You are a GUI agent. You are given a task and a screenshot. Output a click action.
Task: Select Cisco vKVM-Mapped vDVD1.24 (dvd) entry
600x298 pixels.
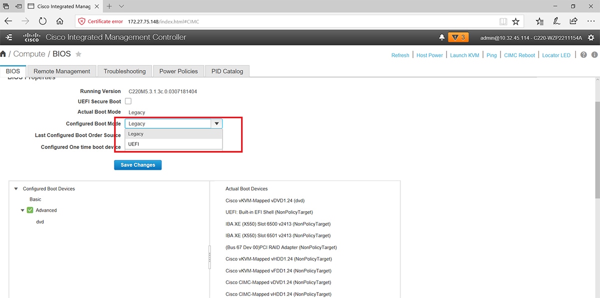click(265, 201)
